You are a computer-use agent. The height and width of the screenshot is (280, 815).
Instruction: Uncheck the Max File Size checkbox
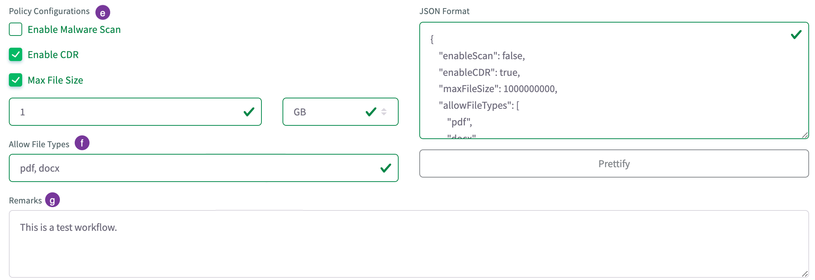point(15,80)
